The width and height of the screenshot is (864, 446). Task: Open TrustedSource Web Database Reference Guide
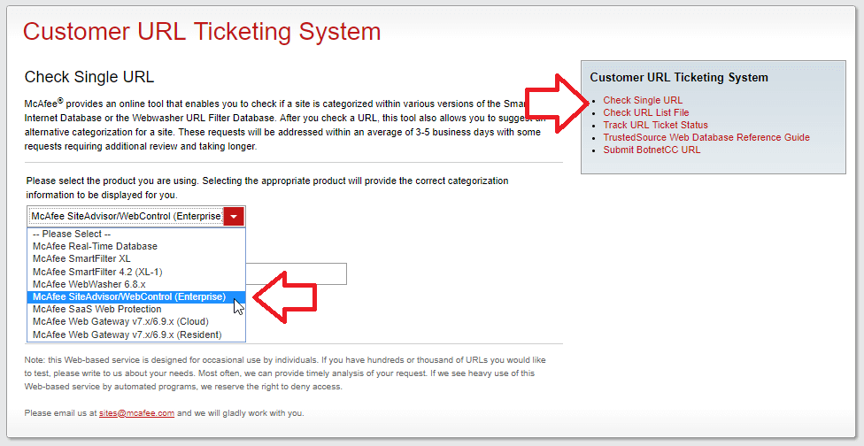[x=706, y=137]
